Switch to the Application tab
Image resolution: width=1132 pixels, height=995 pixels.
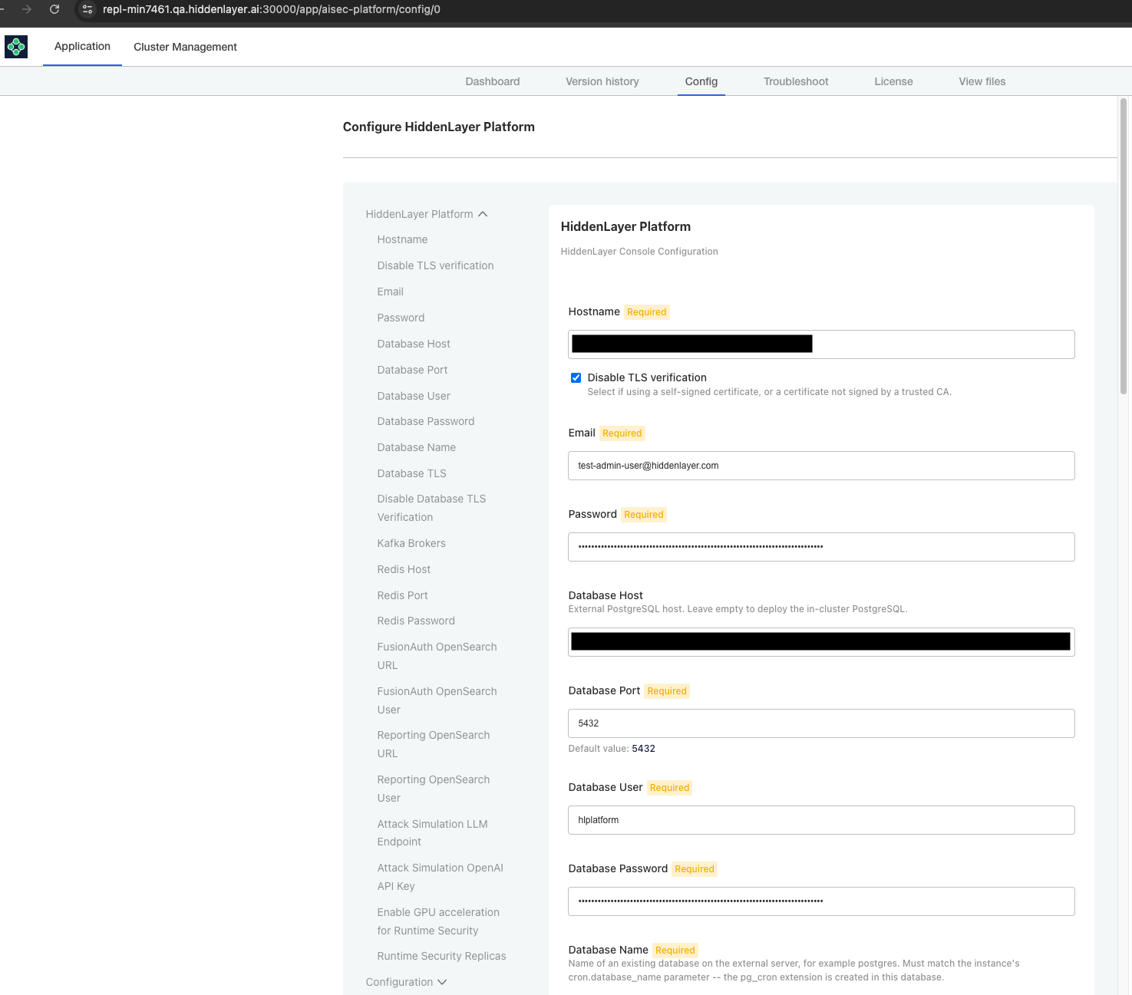(x=82, y=46)
